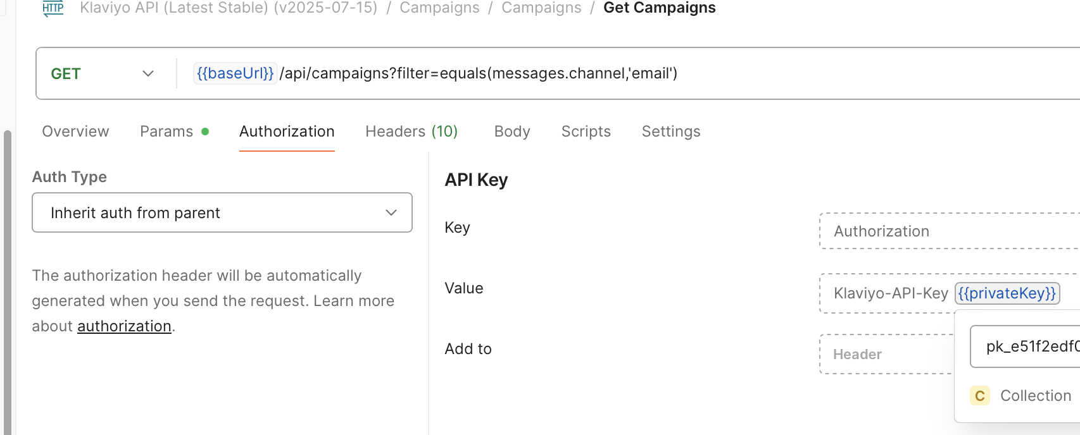Screen dimensions: 1080x435
Task: Click the Authorization key field
Action: pos(950,231)
